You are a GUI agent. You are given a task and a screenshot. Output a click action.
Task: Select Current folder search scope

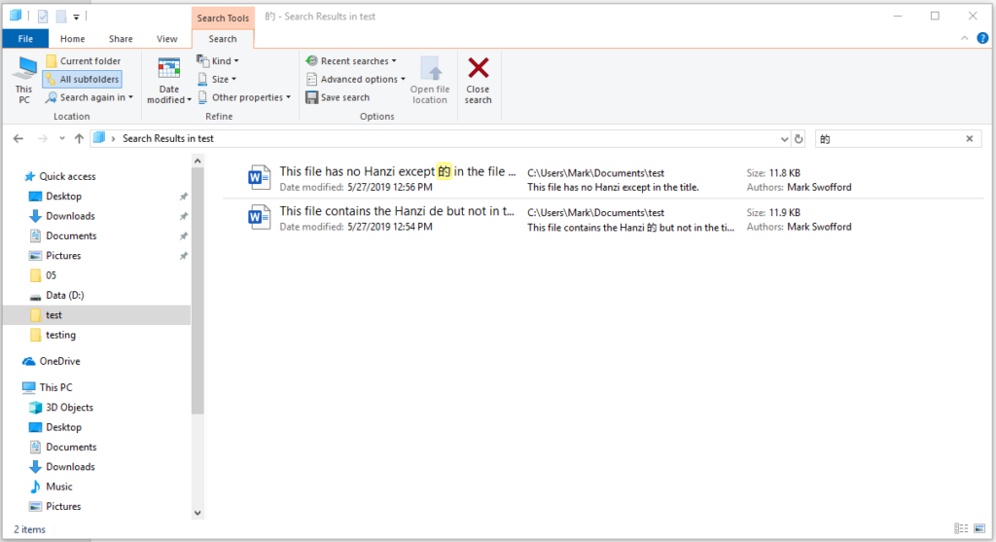84,61
